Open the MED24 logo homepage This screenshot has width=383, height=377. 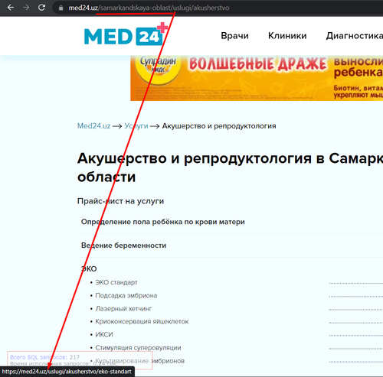[x=126, y=34]
